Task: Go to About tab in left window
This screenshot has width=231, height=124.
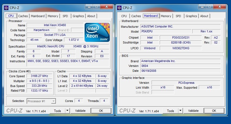Action: coord(91,16)
